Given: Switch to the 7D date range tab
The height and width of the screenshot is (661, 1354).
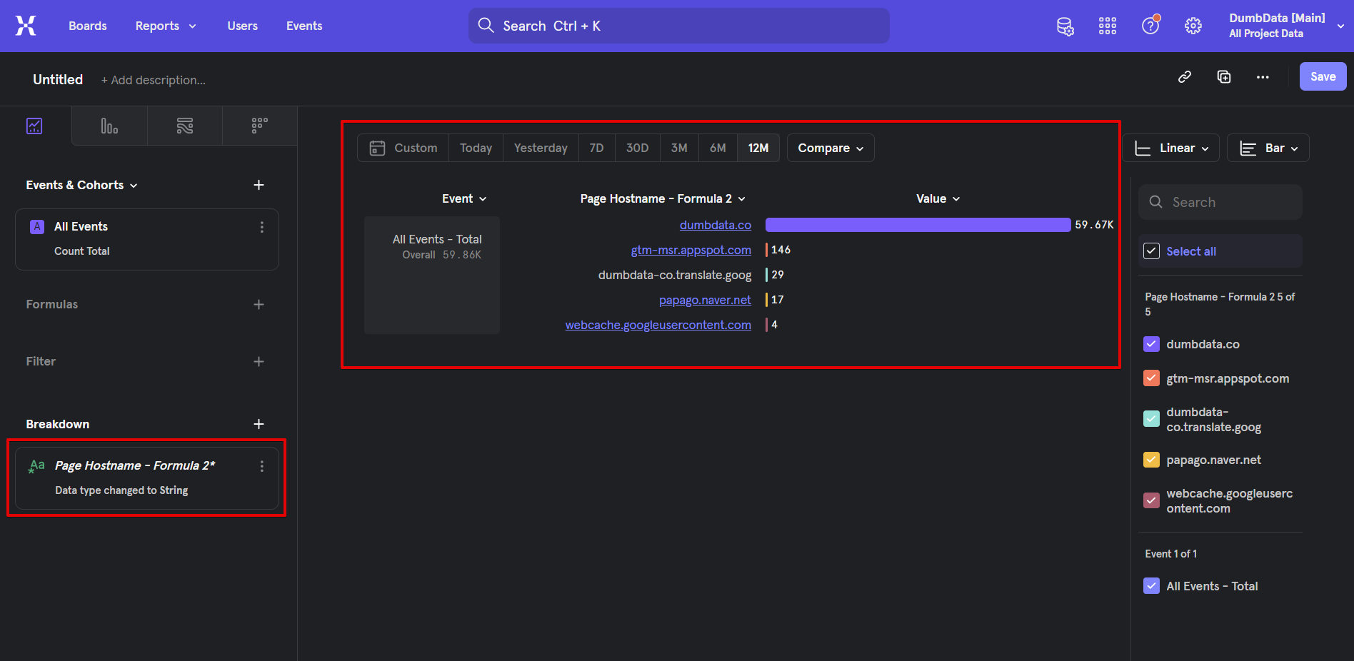Looking at the screenshot, I should click(596, 148).
